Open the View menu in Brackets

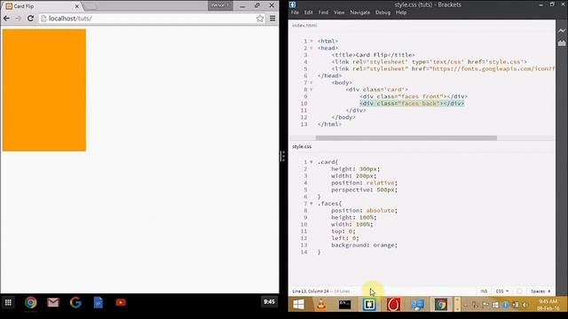[x=339, y=12]
